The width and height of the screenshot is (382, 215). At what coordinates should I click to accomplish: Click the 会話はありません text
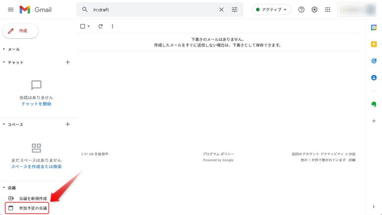click(36, 97)
